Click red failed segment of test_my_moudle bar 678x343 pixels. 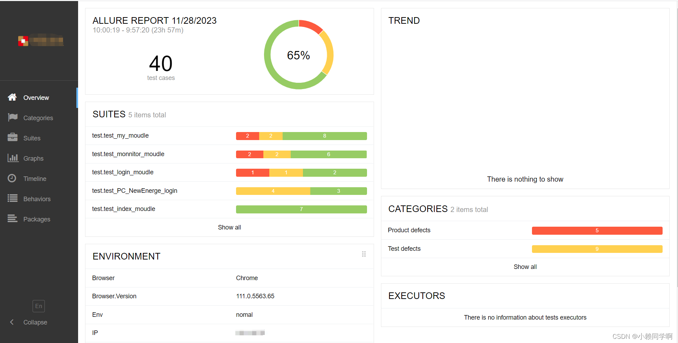pyautogui.click(x=248, y=136)
